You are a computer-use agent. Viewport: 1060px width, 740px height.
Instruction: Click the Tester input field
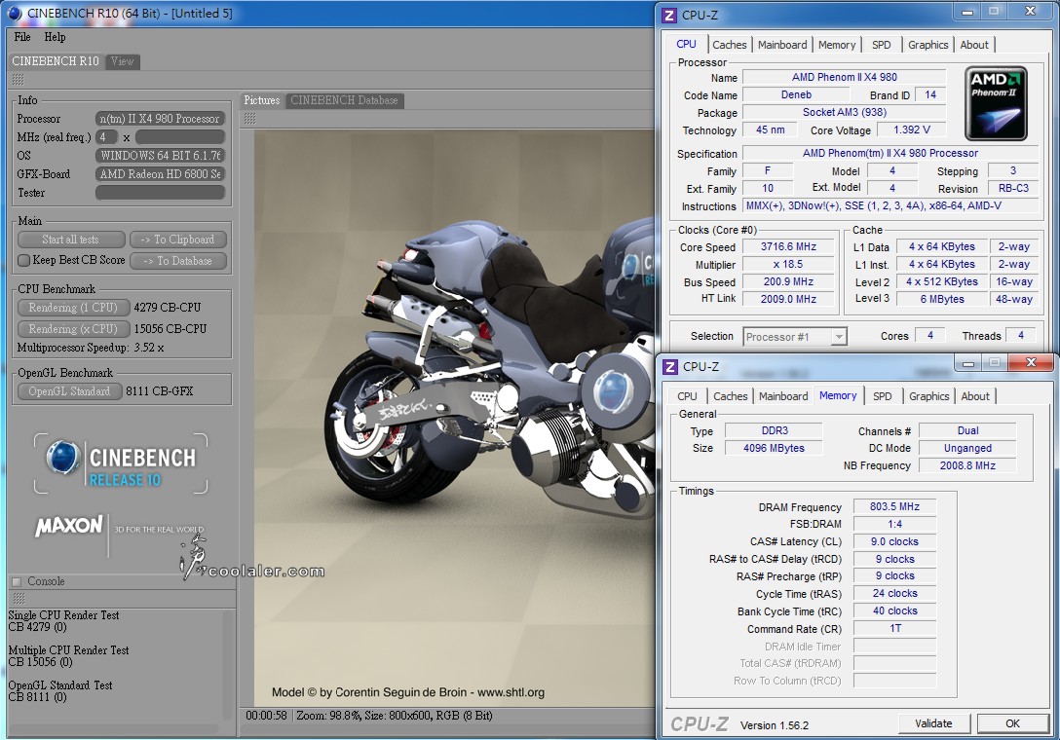click(x=160, y=193)
